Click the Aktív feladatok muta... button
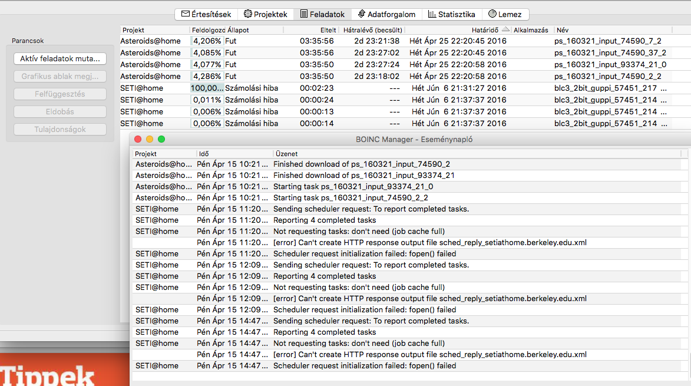This screenshot has height=386, width=691. pos(60,58)
